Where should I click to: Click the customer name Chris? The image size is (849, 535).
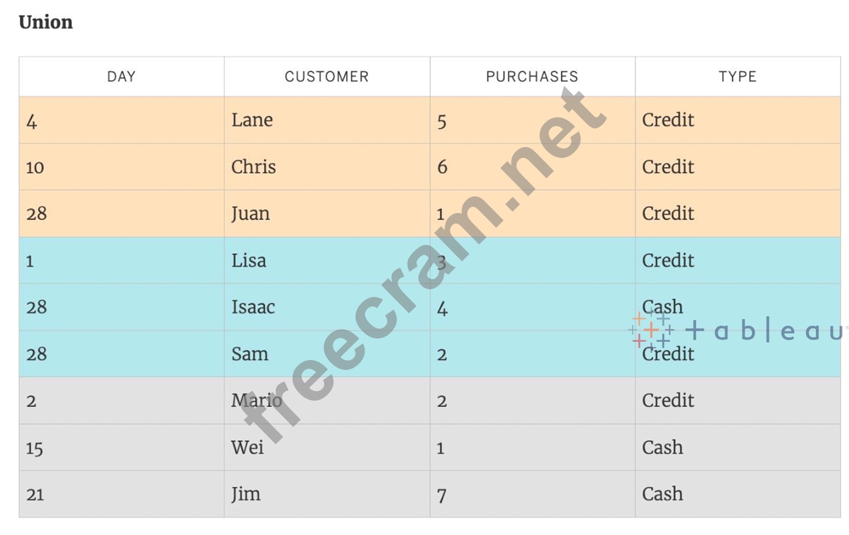pos(254,167)
